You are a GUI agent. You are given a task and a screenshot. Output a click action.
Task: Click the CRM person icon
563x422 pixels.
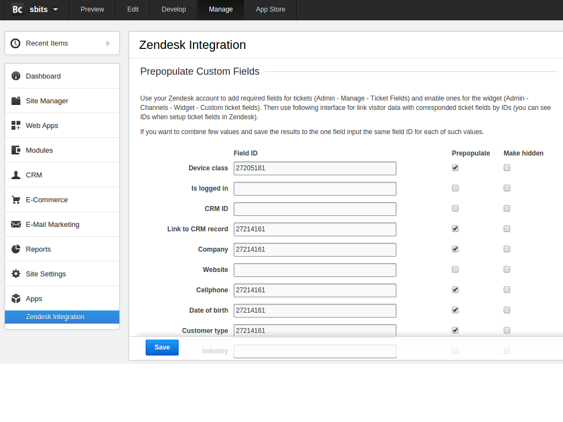[x=16, y=175]
